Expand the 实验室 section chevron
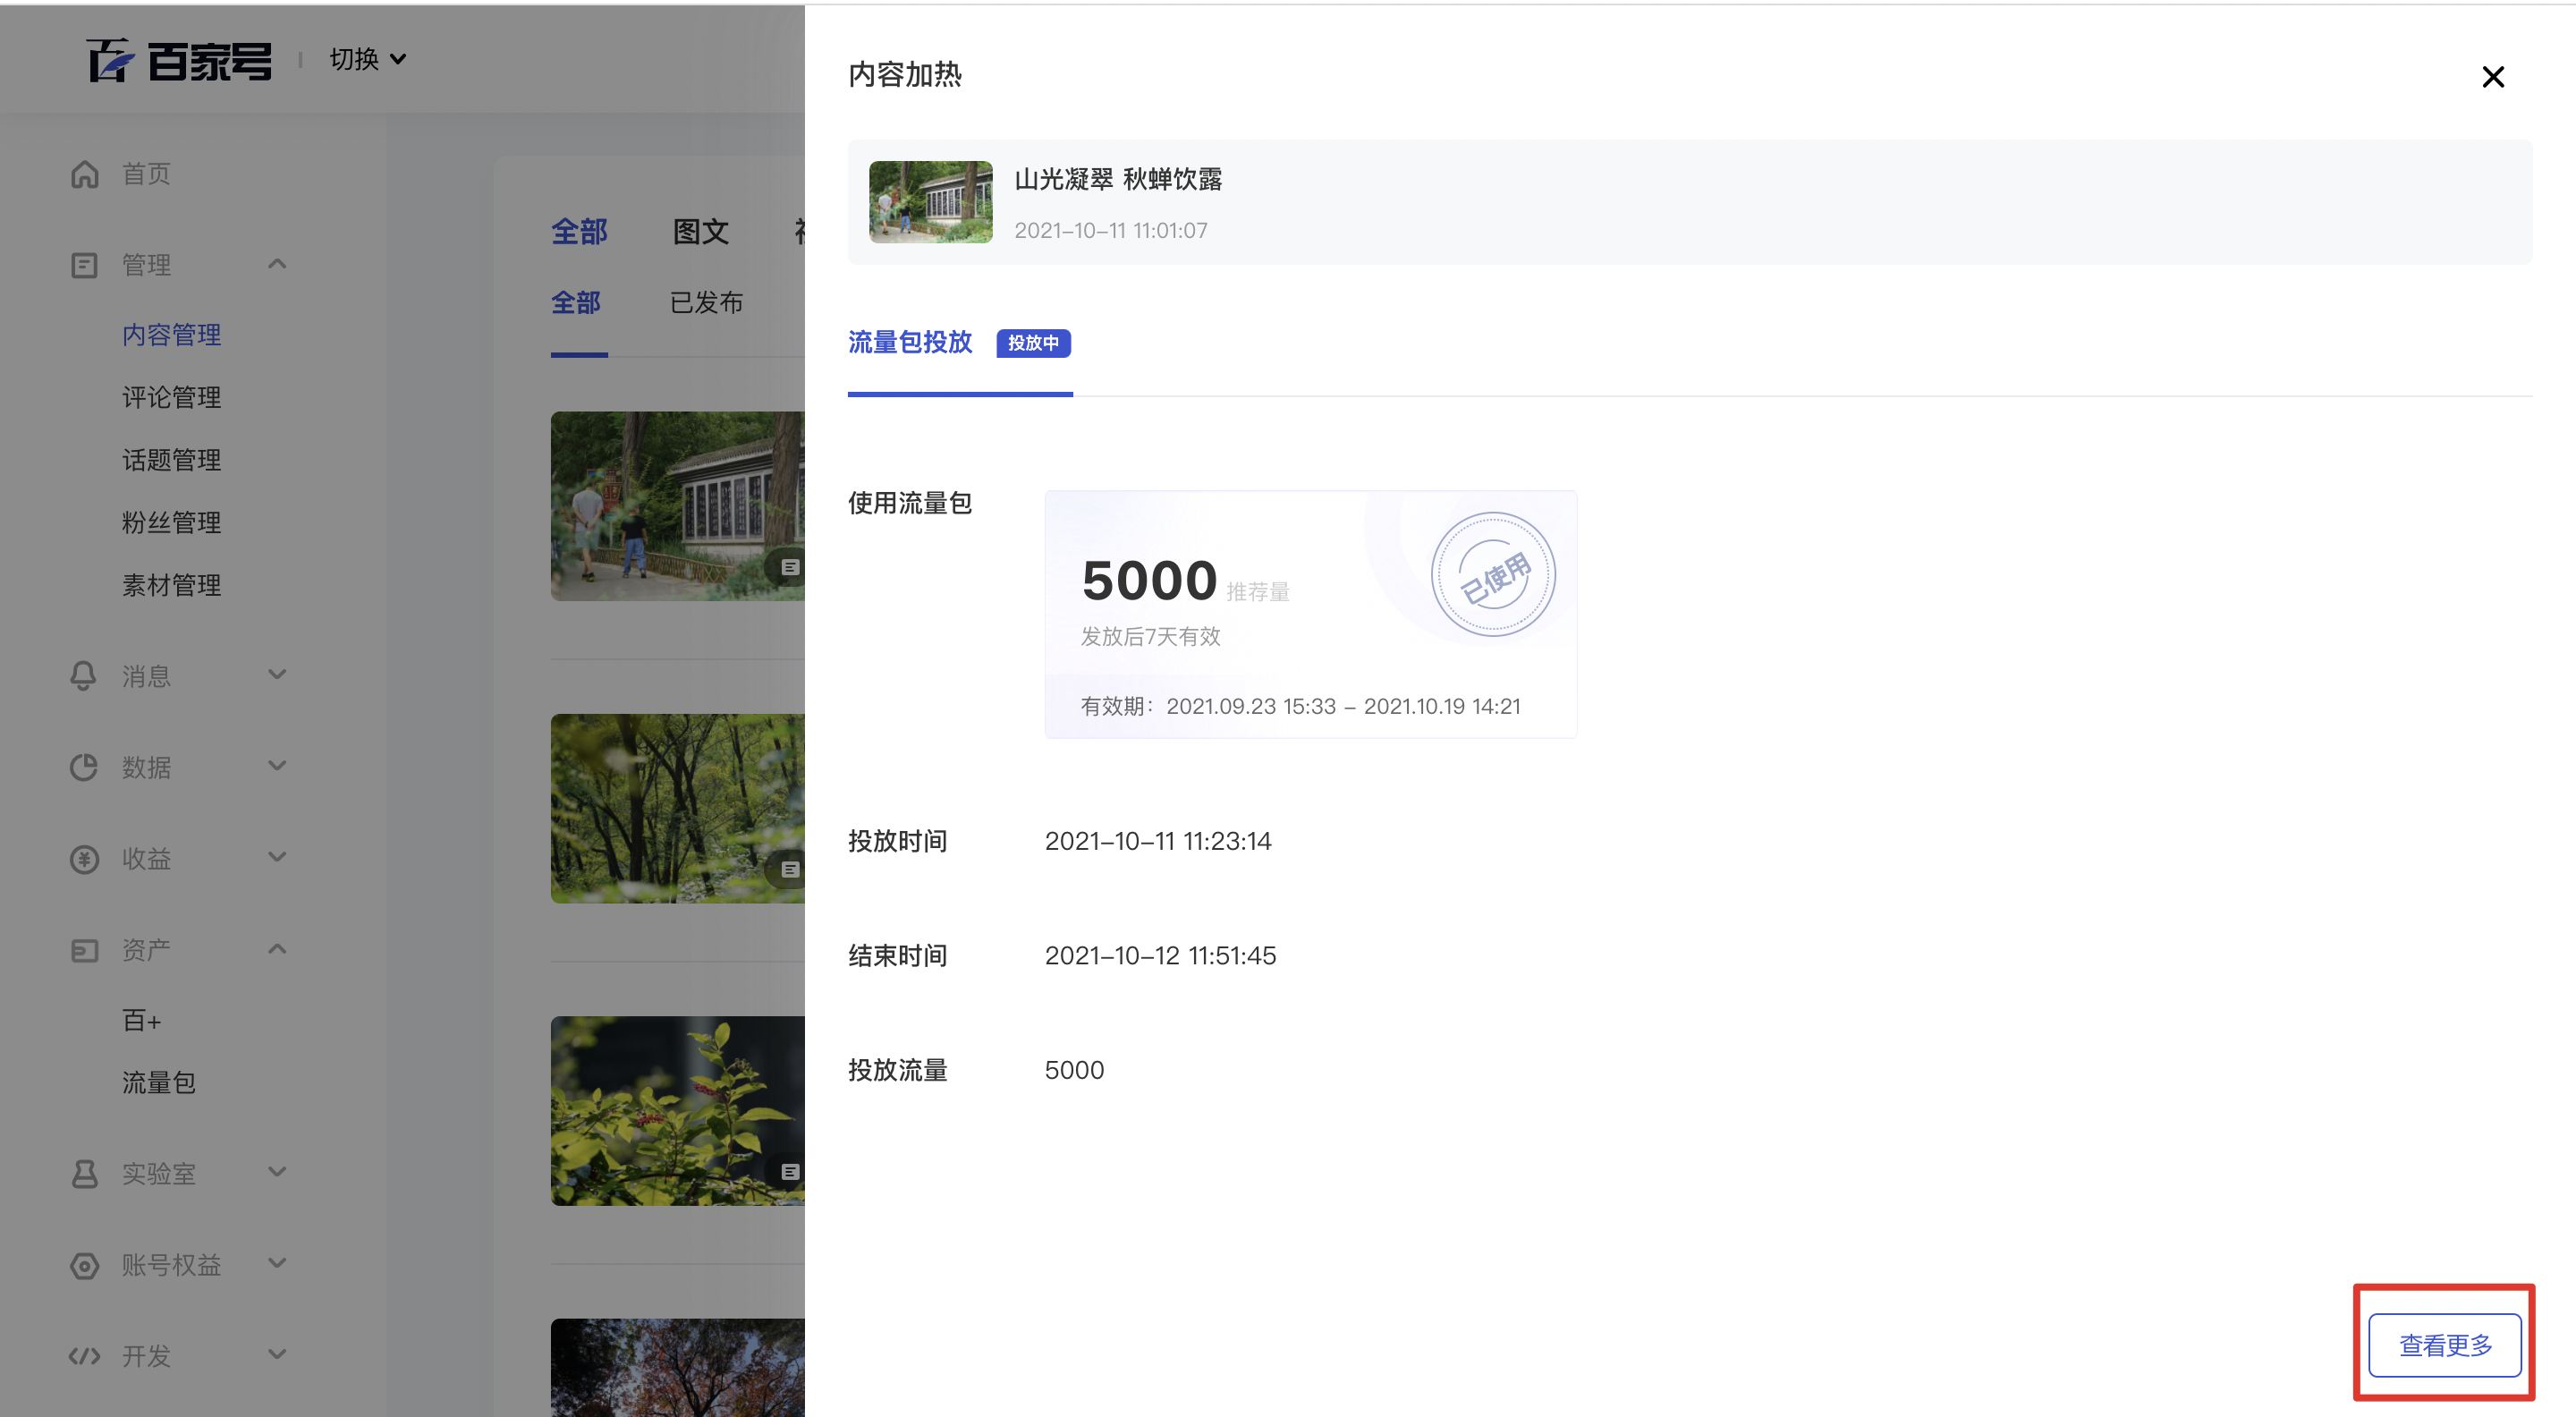2576x1417 pixels. click(x=277, y=1172)
